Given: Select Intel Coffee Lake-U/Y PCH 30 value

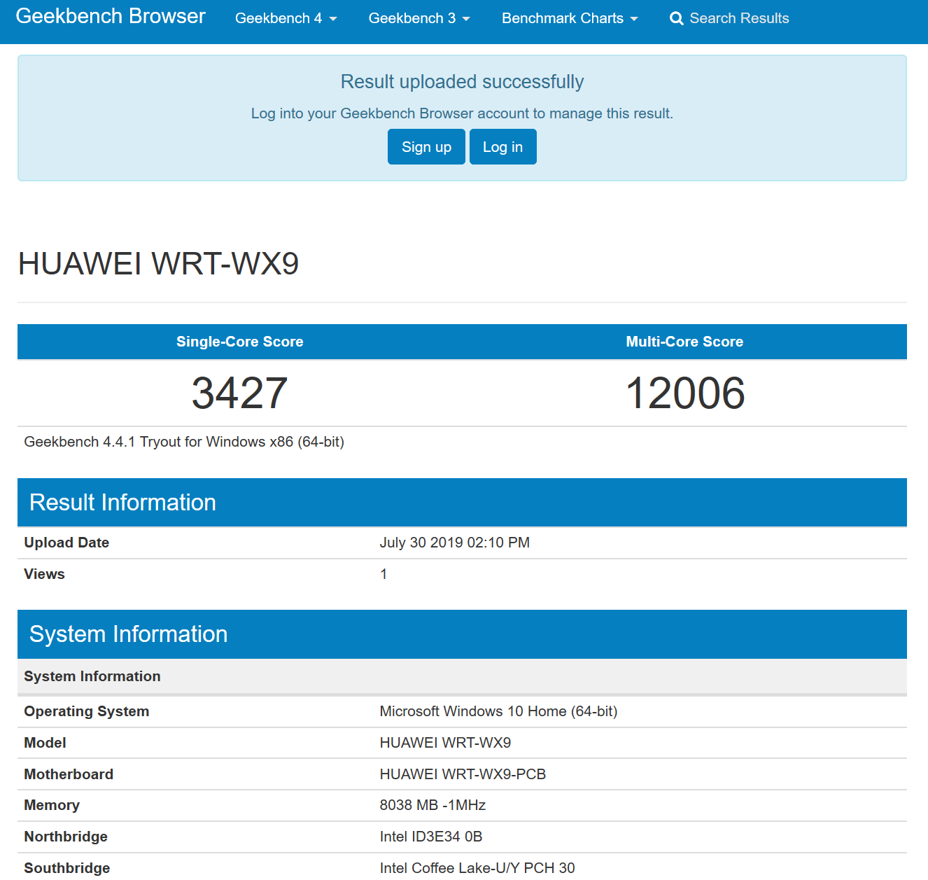Looking at the screenshot, I should pos(477,868).
